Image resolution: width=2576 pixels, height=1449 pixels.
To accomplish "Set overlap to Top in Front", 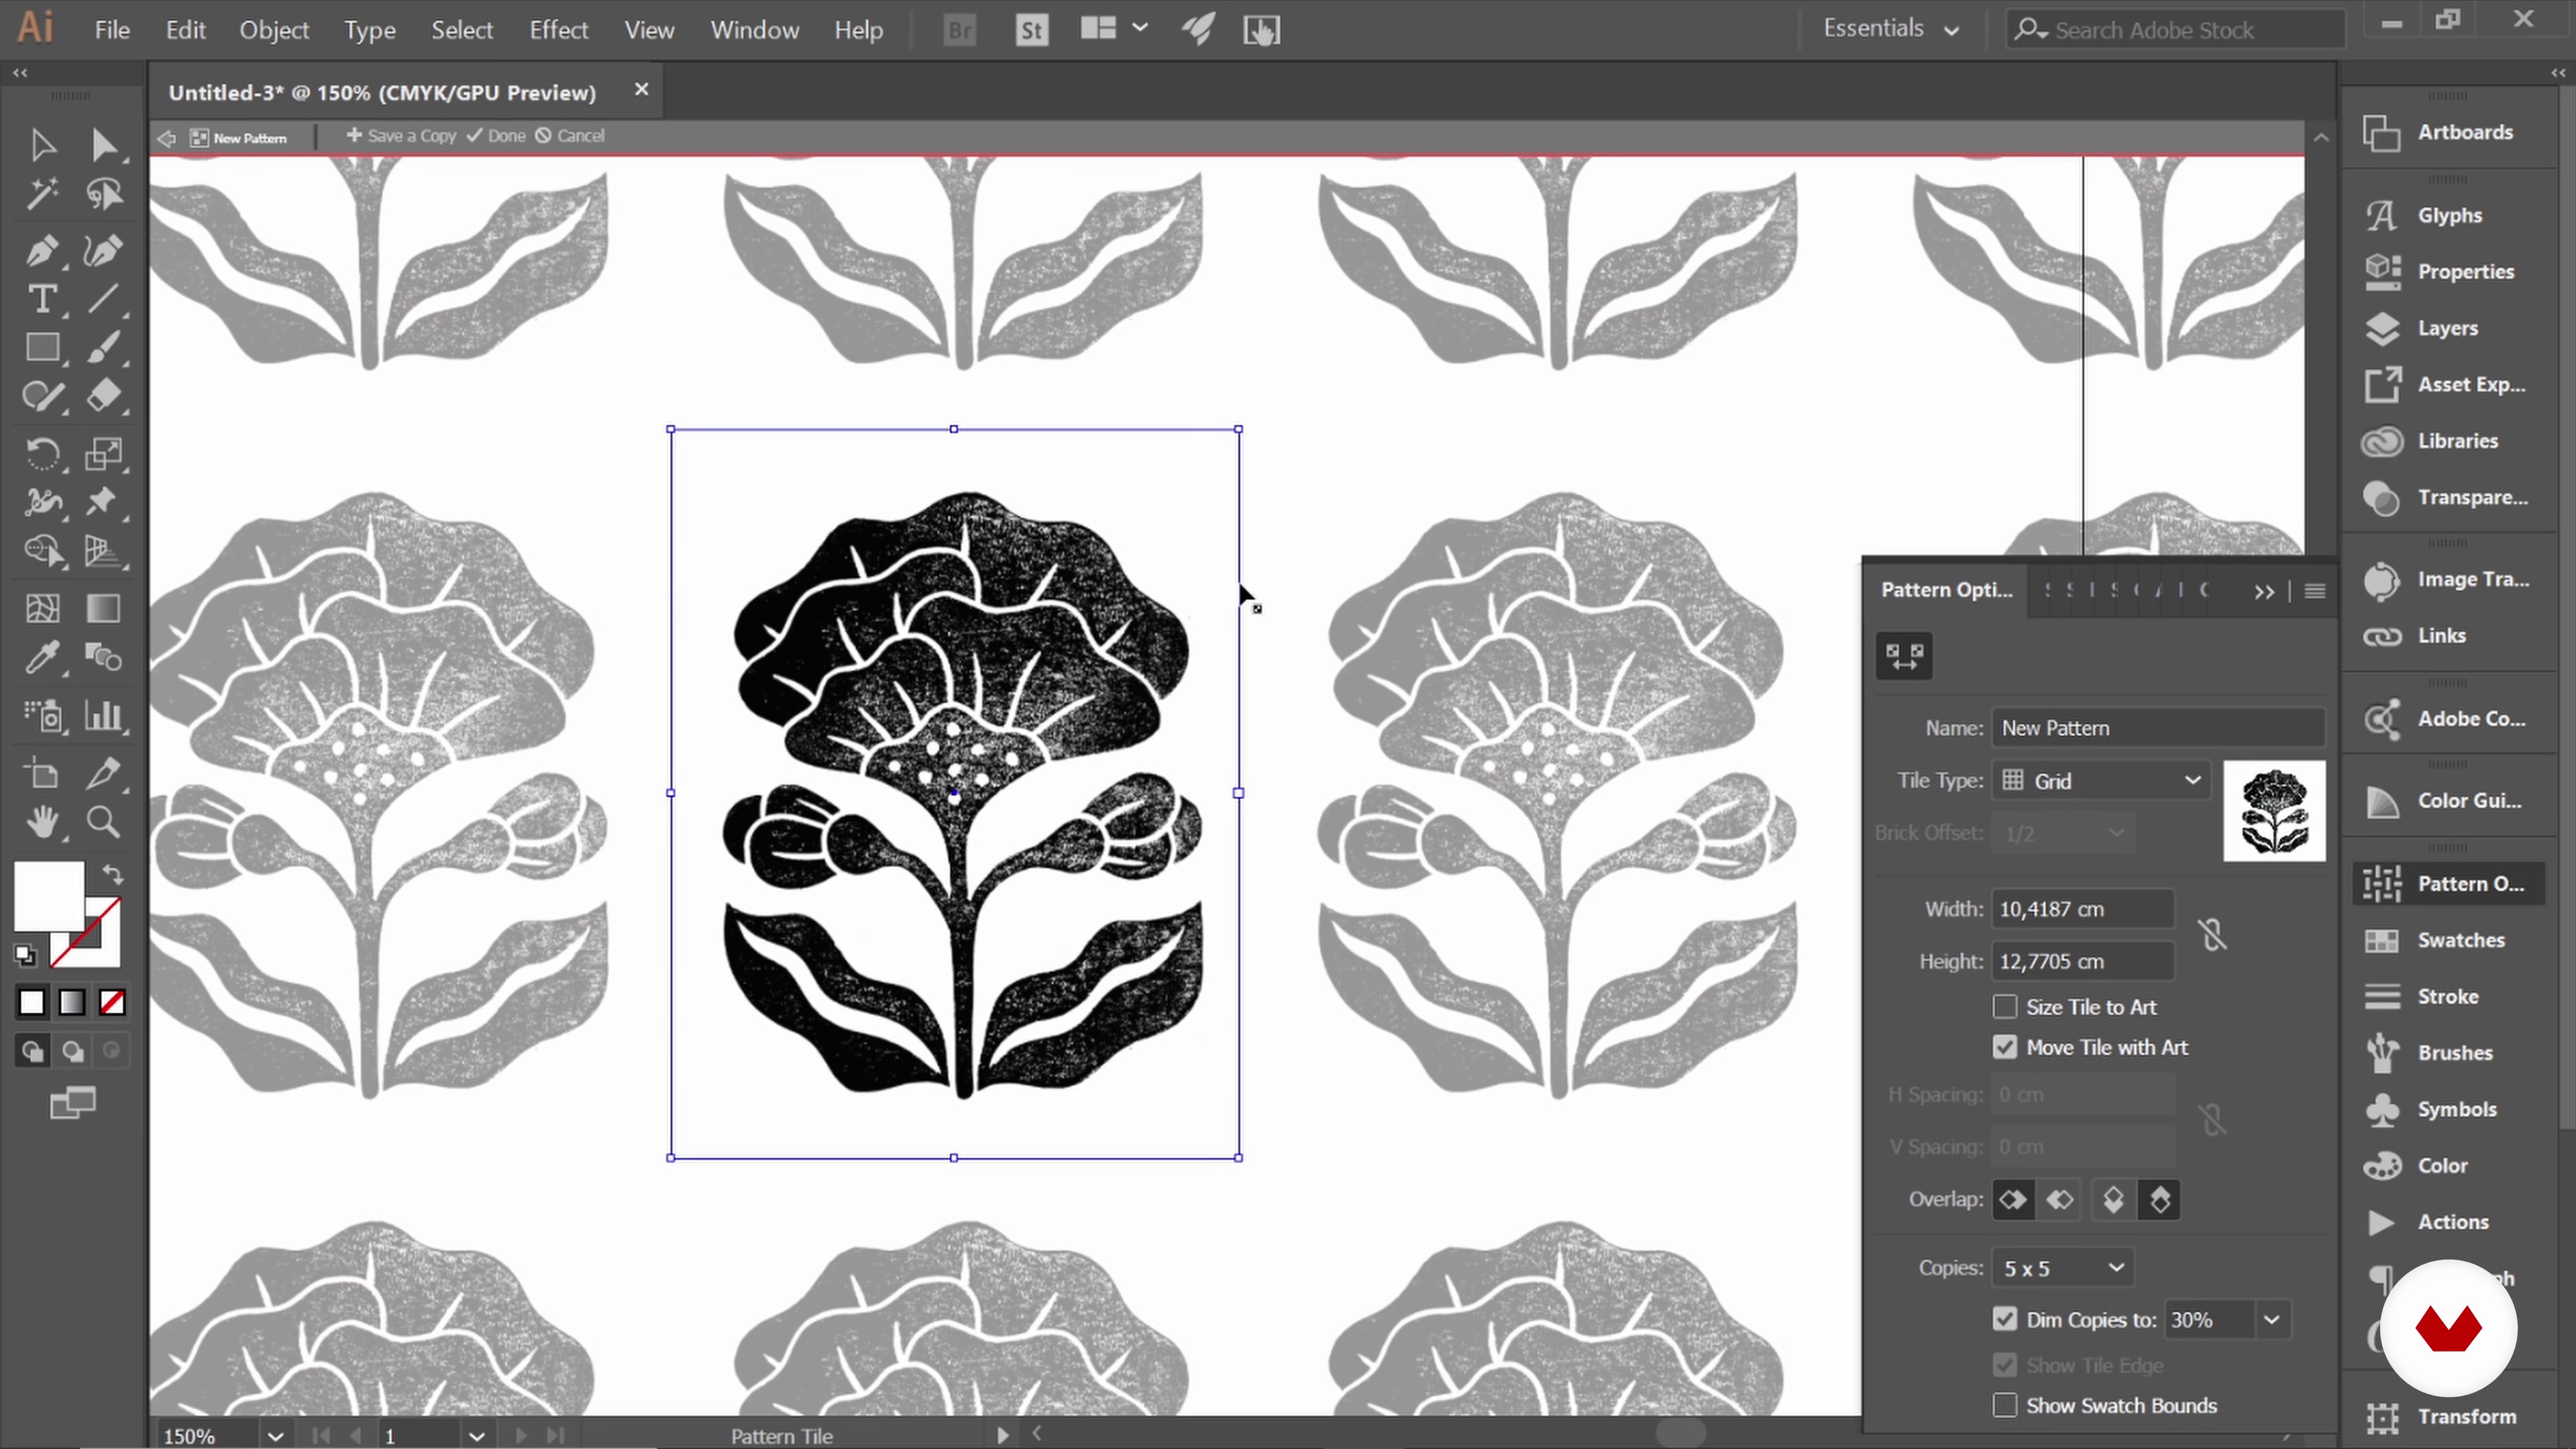I will click(2113, 1199).
